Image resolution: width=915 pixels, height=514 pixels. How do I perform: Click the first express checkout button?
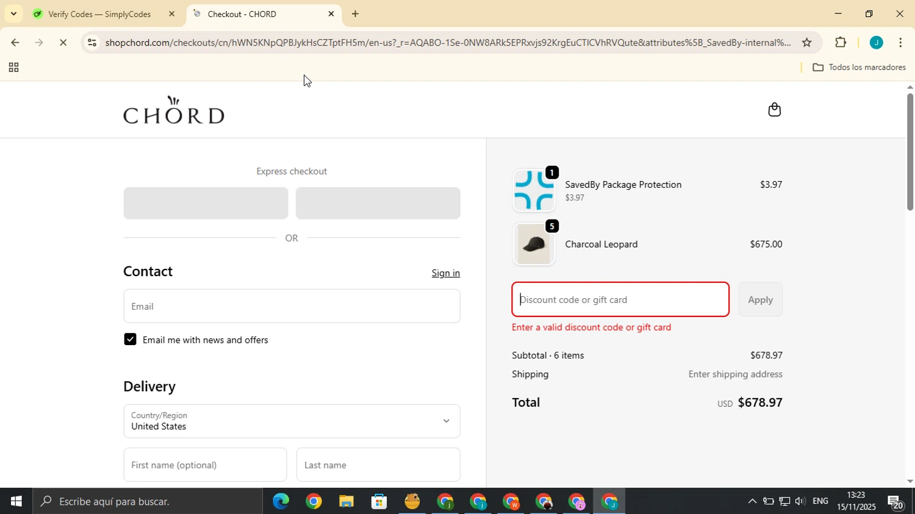[206, 203]
